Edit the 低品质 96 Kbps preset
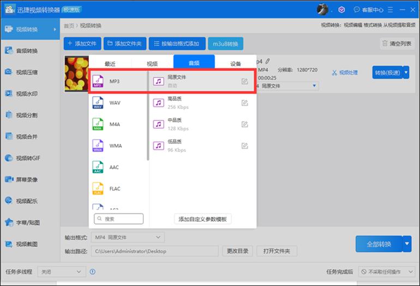The width and height of the screenshot is (420, 286). point(244,146)
